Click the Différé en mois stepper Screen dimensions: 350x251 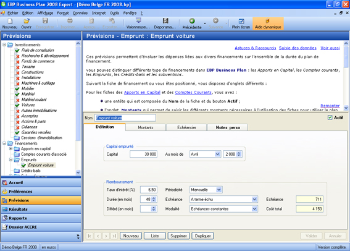(x=154, y=209)
